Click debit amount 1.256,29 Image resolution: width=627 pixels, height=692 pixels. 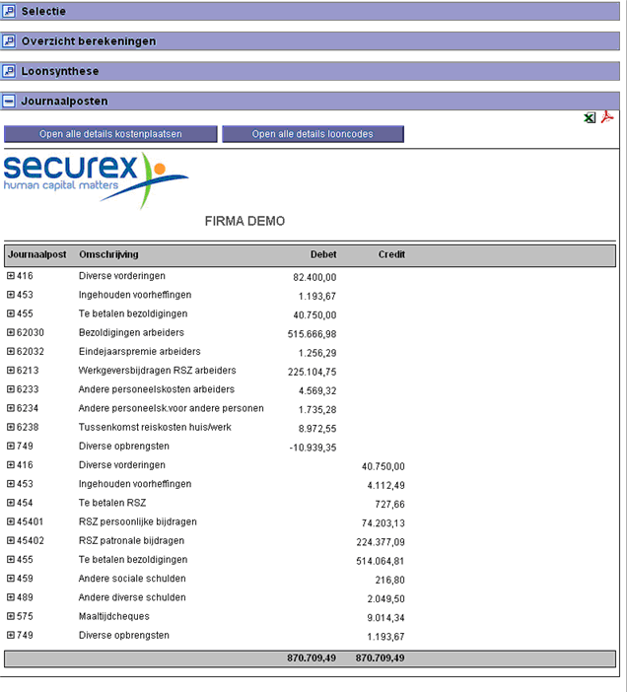[x=317, y=353]
